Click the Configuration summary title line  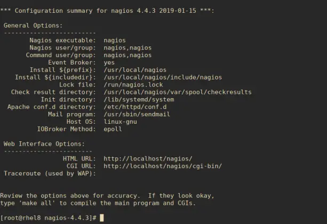pos(107,11)
